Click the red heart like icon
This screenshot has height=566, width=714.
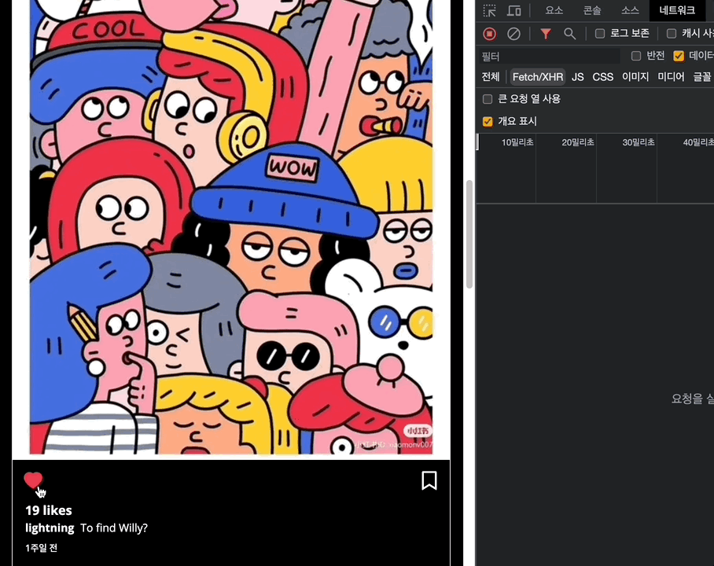point(33,480)
